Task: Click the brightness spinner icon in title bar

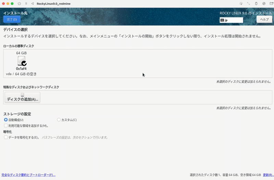Action: tap(241, 3)
